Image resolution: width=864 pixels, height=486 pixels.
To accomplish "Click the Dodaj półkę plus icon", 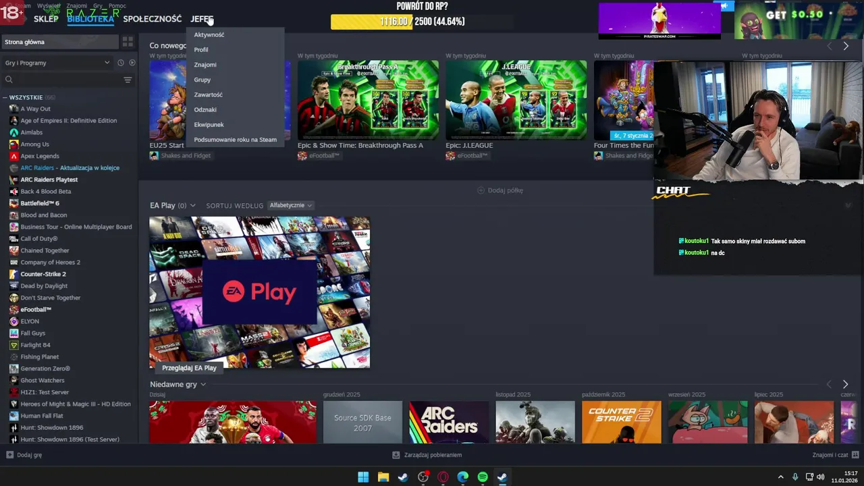I will coord(481,190).
